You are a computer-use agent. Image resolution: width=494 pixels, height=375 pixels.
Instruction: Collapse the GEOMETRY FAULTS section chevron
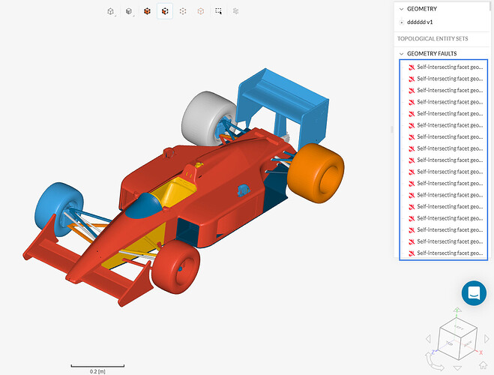pos(401,54)
